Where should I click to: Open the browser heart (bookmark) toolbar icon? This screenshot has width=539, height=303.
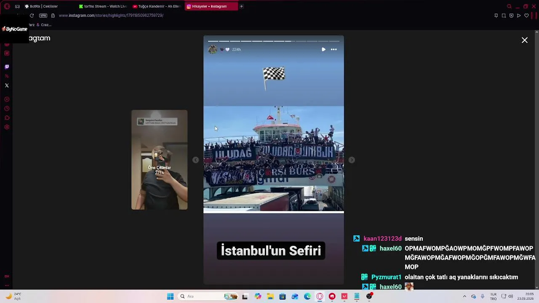(526, 16)
